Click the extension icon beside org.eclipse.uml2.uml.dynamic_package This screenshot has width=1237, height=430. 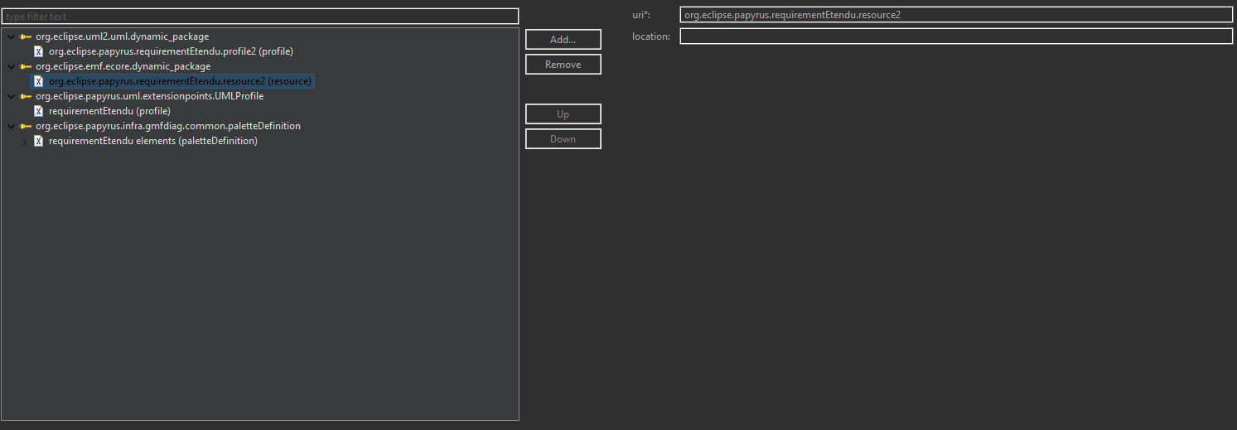[x=26, y=36]
